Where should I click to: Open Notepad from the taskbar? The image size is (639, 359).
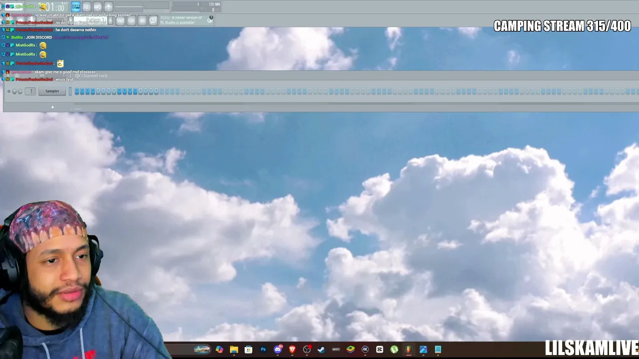click(x=438, y=350)
